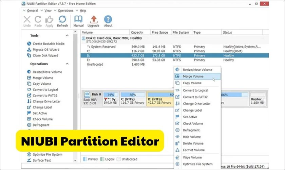Screen dimensions: 285x170
Task: Click the sidebar scrollbar down arrow
Action: 75,160
